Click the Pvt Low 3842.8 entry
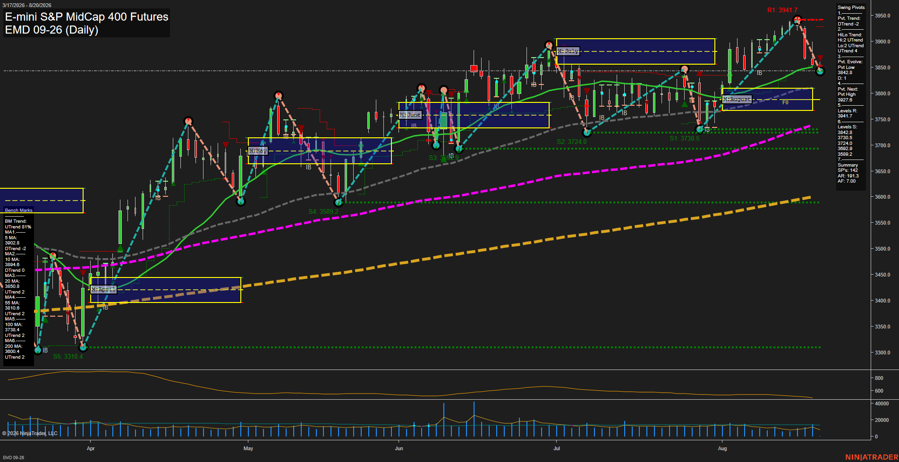 [846, 70]
